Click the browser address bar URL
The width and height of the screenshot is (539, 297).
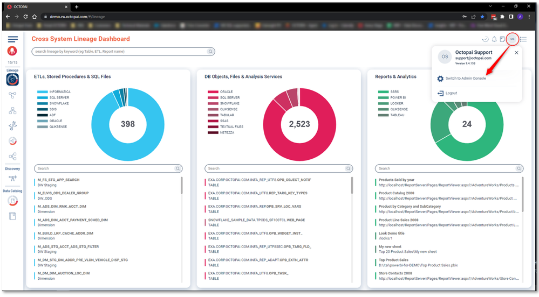(77, 17)
